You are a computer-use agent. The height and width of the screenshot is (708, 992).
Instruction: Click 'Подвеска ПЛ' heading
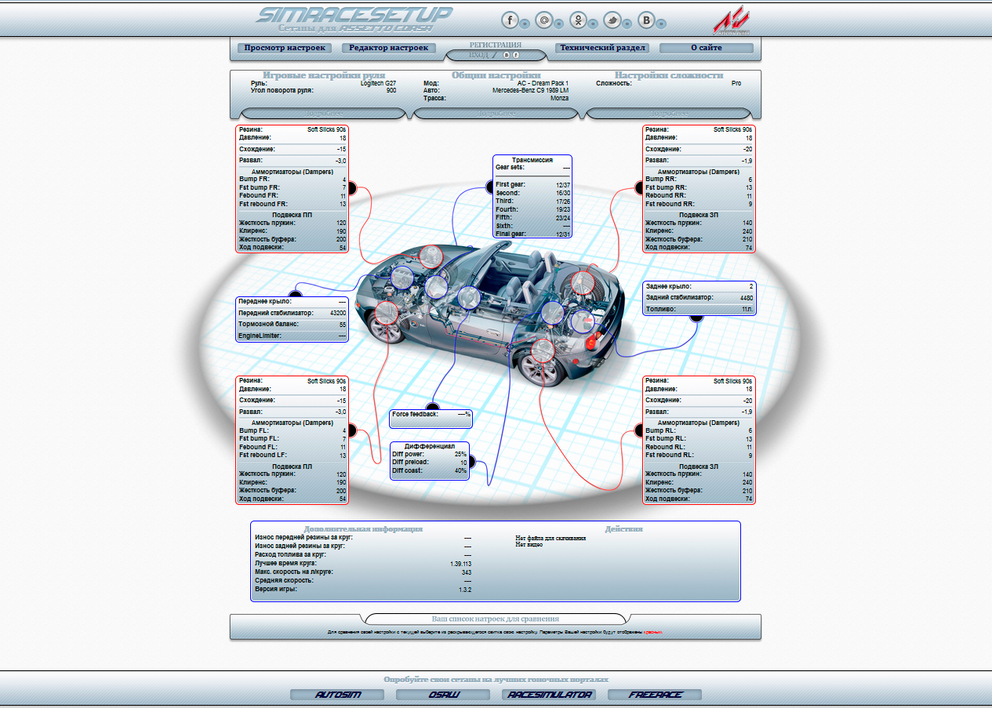(x=293, y=466)
